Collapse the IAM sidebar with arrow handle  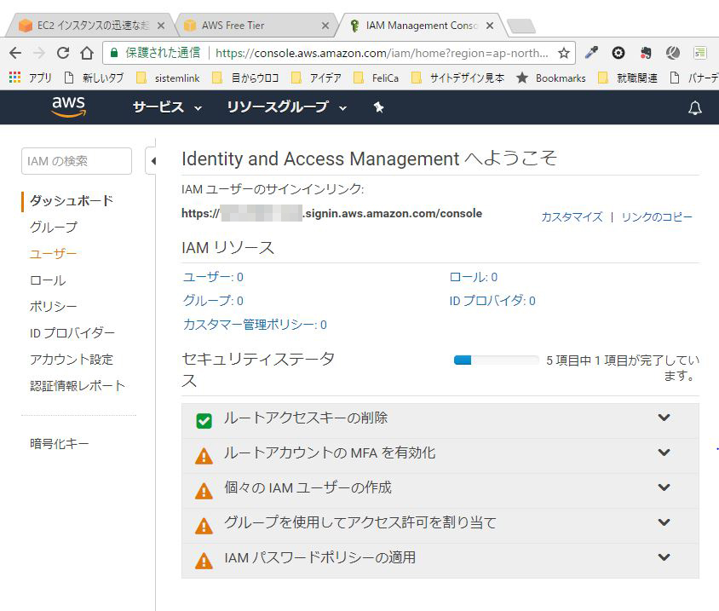152,161
